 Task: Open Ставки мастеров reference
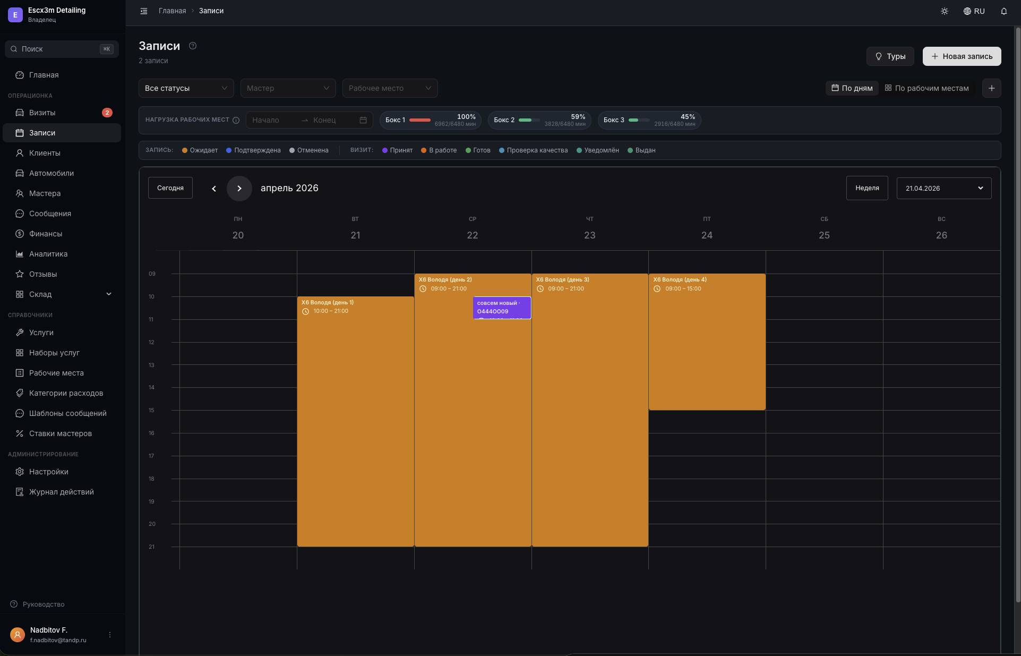click(x=62, y=433)
